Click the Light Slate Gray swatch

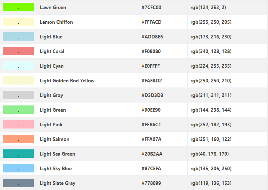[18, 183]
